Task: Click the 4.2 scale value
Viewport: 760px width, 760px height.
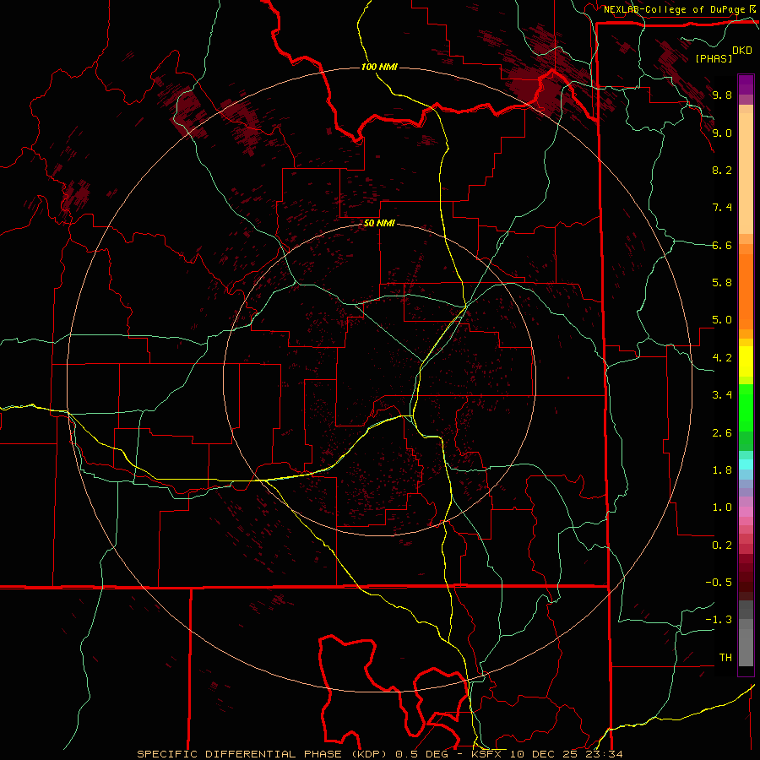Action: [722, 358]
